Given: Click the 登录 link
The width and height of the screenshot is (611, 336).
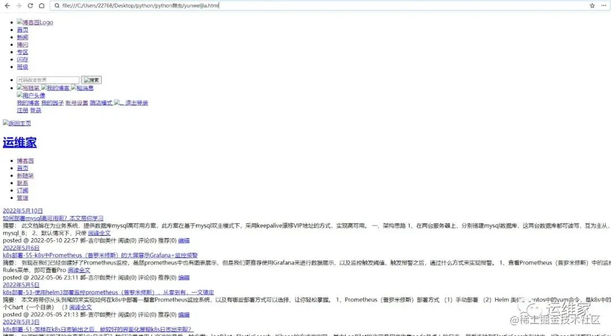Looking at the screenshot, I should [36, 110].
